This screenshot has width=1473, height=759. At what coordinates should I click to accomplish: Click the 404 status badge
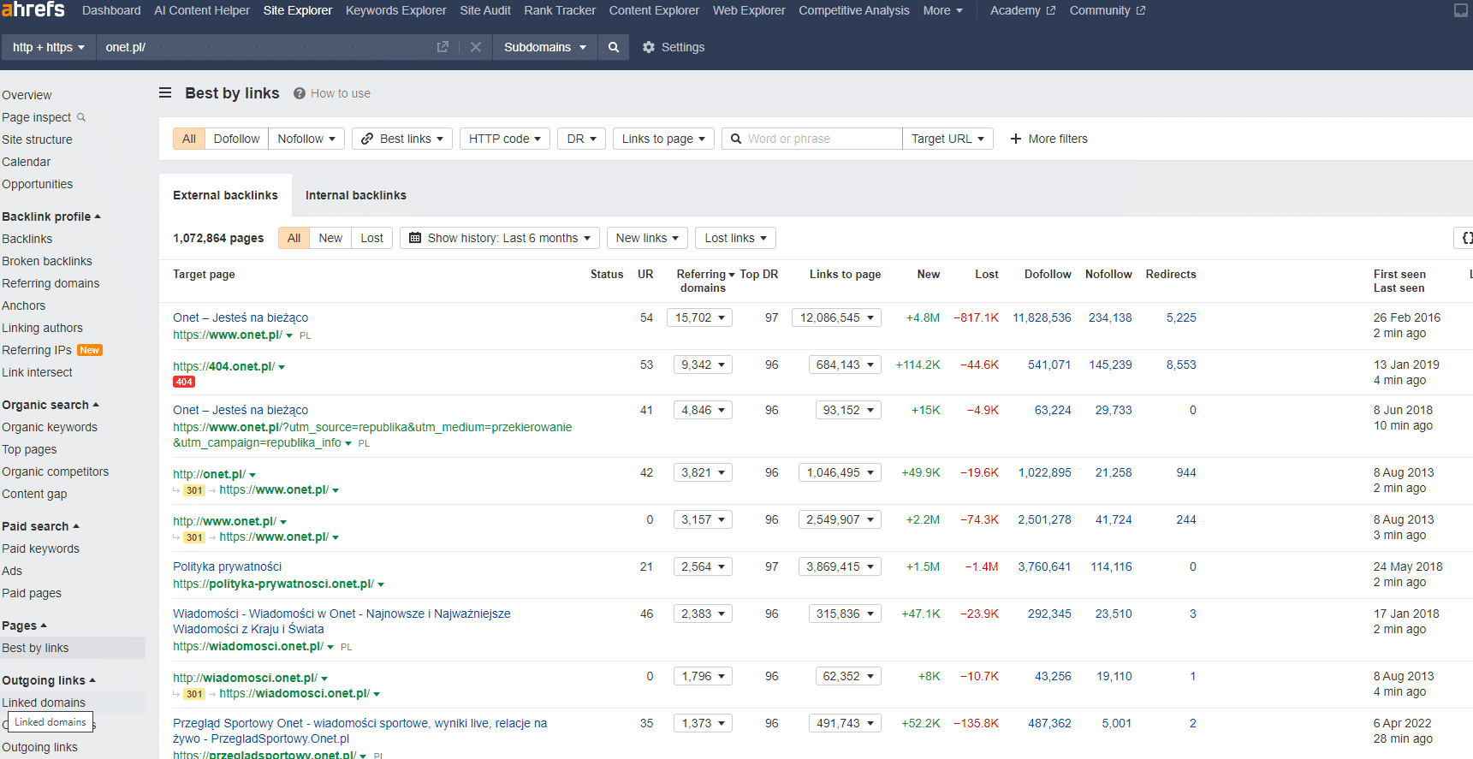[184, 382]
